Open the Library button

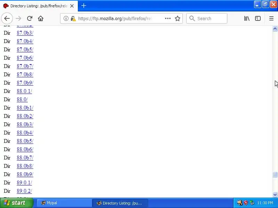click(x=247, y=18)
